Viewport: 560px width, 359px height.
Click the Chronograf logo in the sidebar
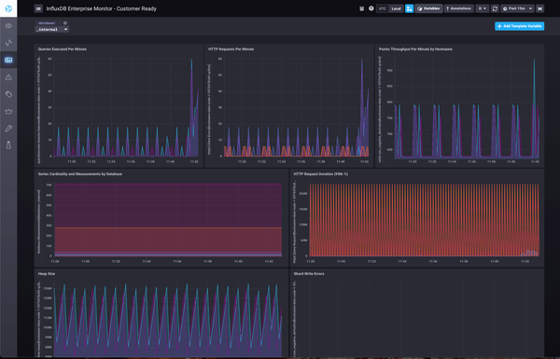point(8,8)
